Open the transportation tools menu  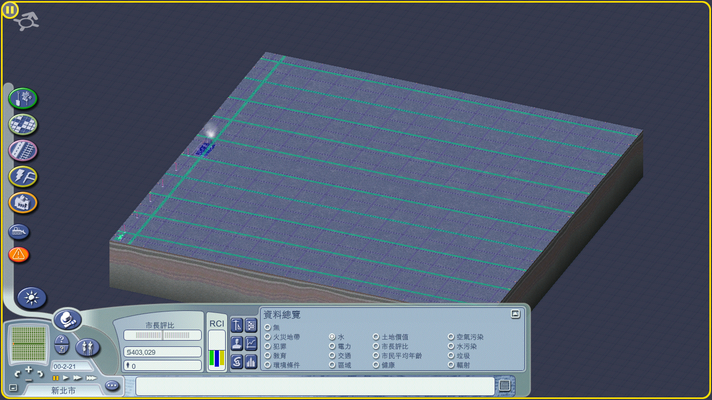[23, 151]
